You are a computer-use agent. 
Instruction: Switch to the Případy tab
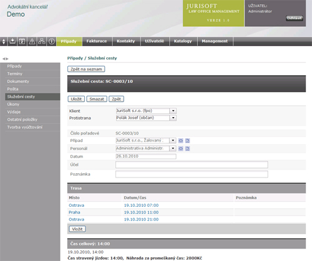tap(69, 41)
